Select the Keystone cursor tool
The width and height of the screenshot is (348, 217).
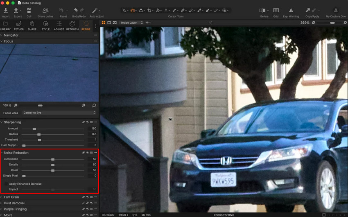coord(166,10)
